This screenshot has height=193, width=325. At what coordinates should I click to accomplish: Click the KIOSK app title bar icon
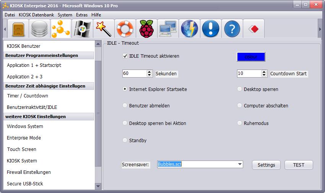(5, 6)
